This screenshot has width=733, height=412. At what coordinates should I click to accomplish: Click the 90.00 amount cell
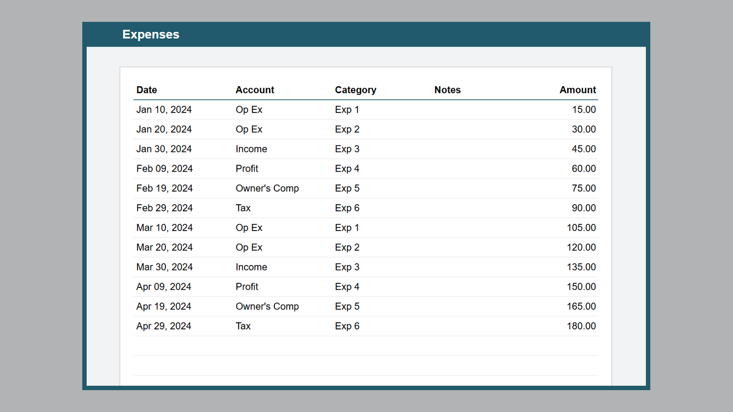583,208
